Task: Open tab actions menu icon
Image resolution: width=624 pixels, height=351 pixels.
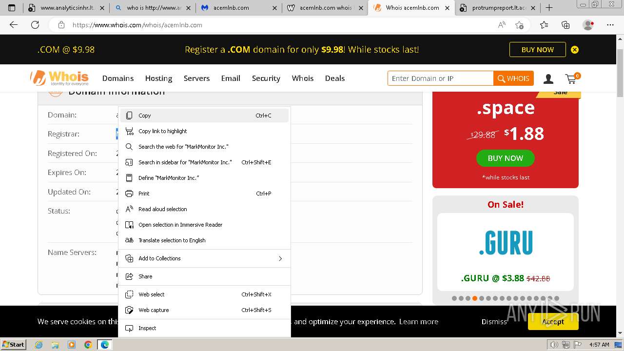Action: pyautogui.click(x=12, y=8)
